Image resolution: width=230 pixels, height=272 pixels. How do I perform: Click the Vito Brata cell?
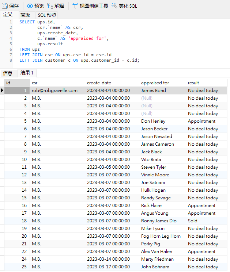click(x=162, y=160)
